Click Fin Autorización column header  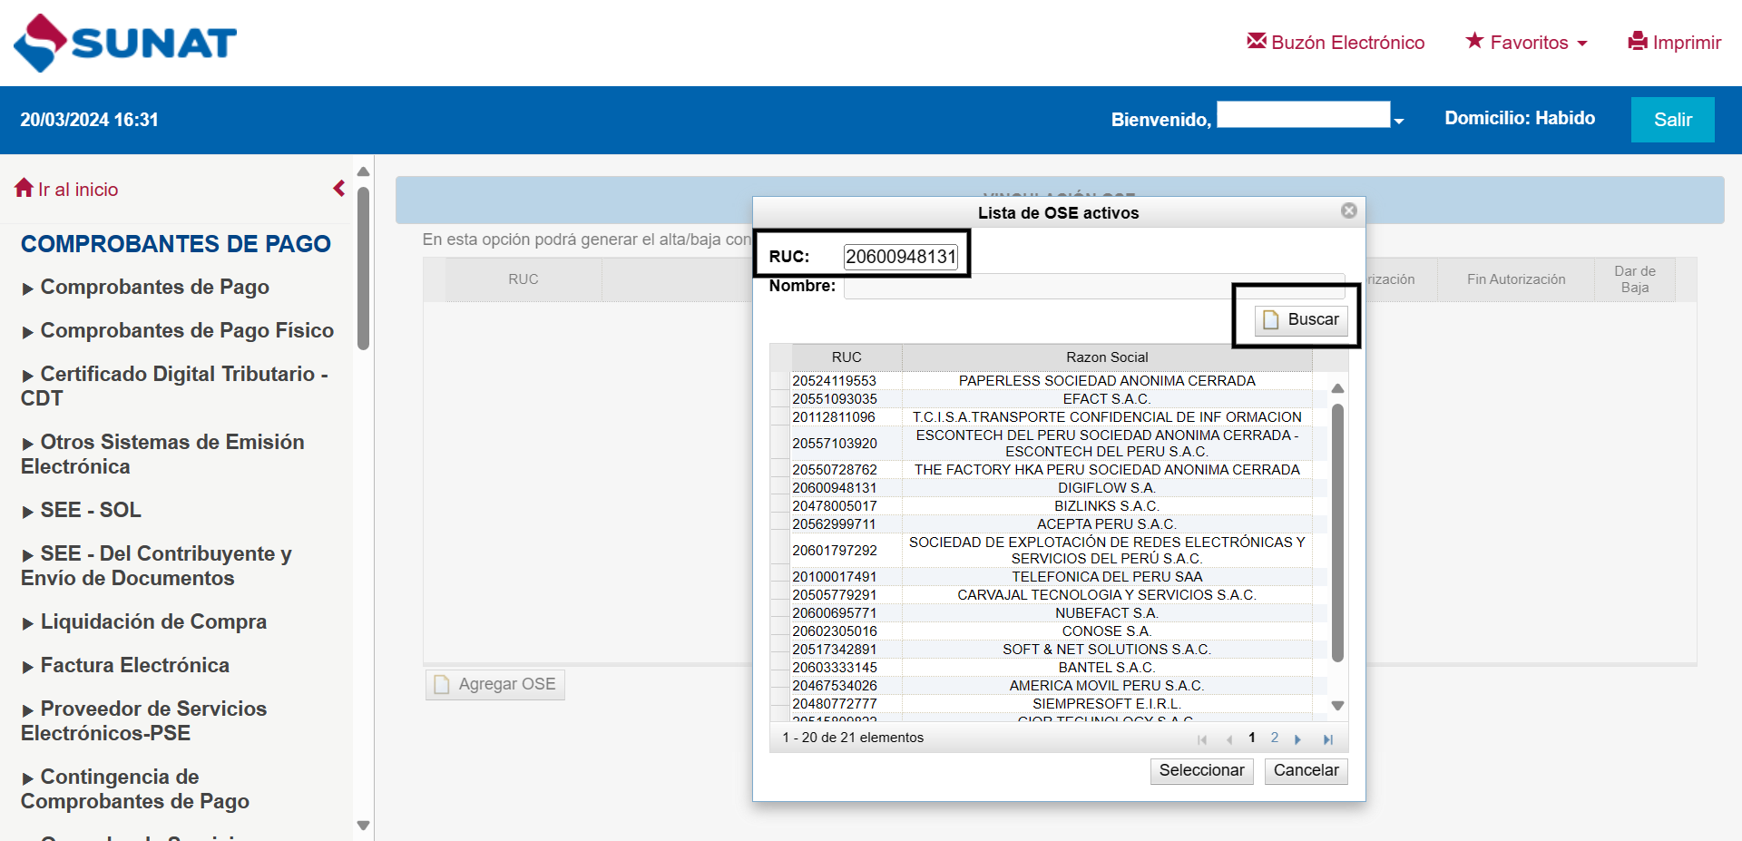click(x=1516, y=279)
